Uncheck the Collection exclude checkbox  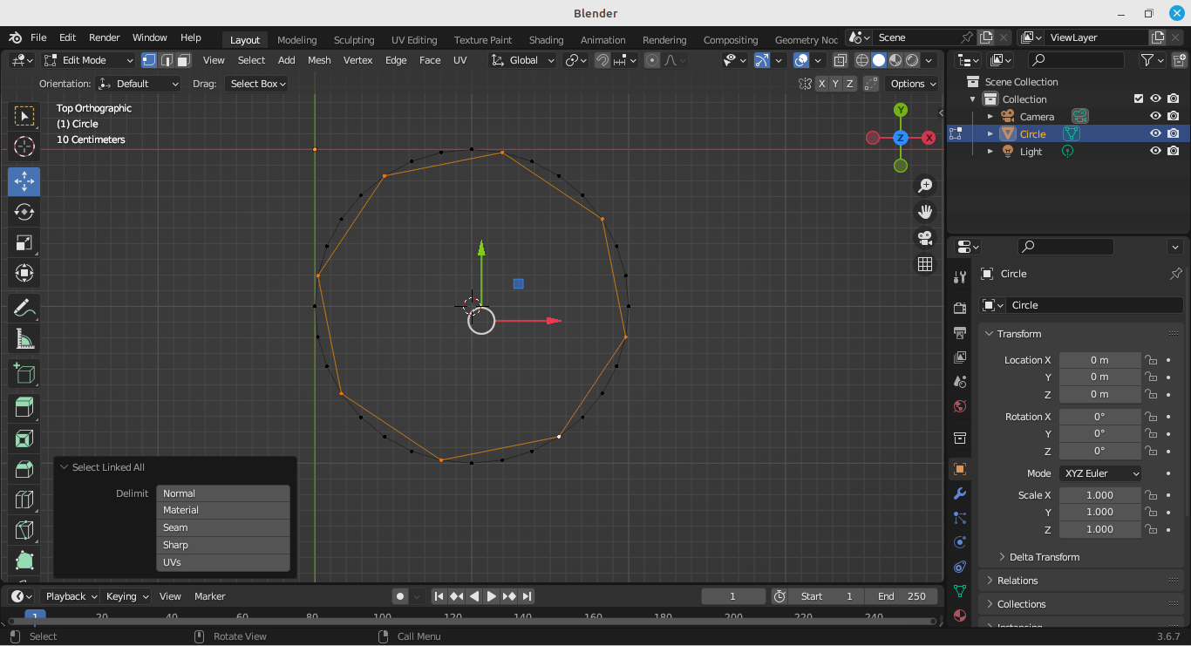[x=1138, y=99]
